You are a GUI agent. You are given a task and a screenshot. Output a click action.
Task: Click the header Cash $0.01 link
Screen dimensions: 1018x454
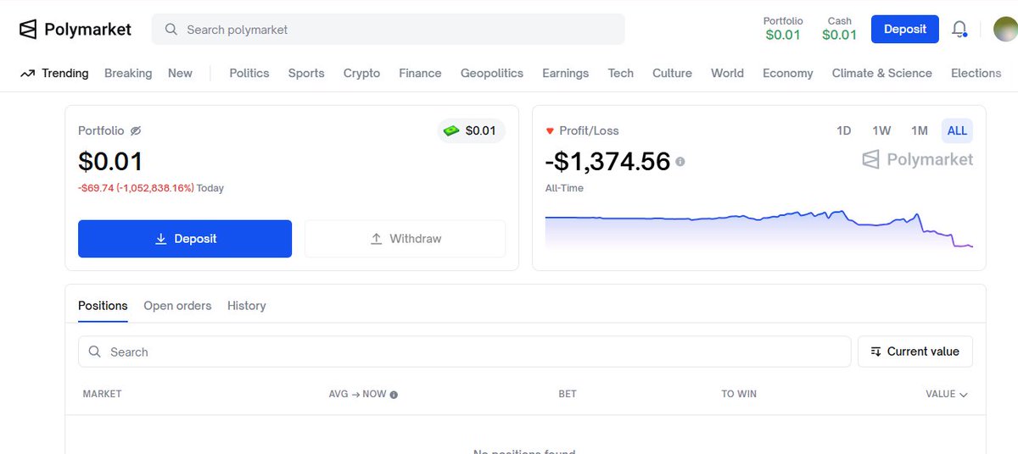(x=840, y=29)
